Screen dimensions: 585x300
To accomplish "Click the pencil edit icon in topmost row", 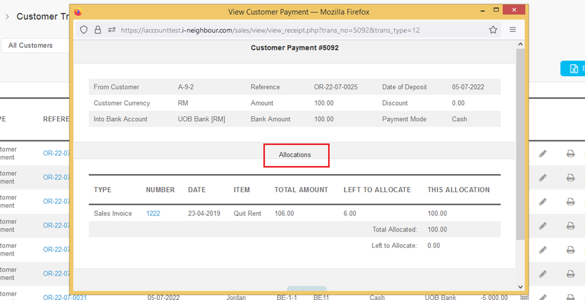I will click(x=542, y=154).
